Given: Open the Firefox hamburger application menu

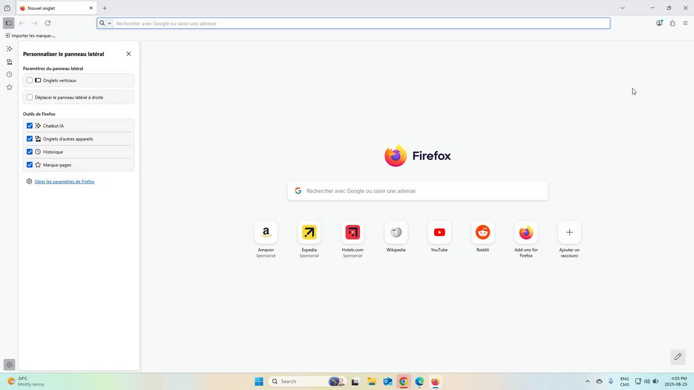Looking at the screenshot, I should tap(685, 23).
